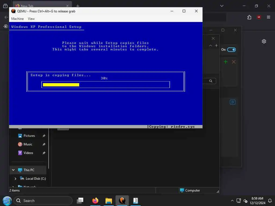Click the yellow file copy progress bar
Screen dimensions: 275x206
pyautogui.click(x=61, y=85)
